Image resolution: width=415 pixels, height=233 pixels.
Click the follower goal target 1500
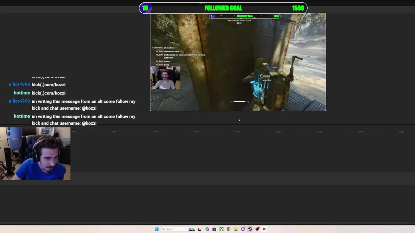click(x=298, y=8)
